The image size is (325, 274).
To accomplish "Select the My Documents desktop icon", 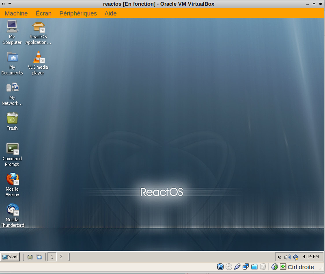I will tap(12, 63).
